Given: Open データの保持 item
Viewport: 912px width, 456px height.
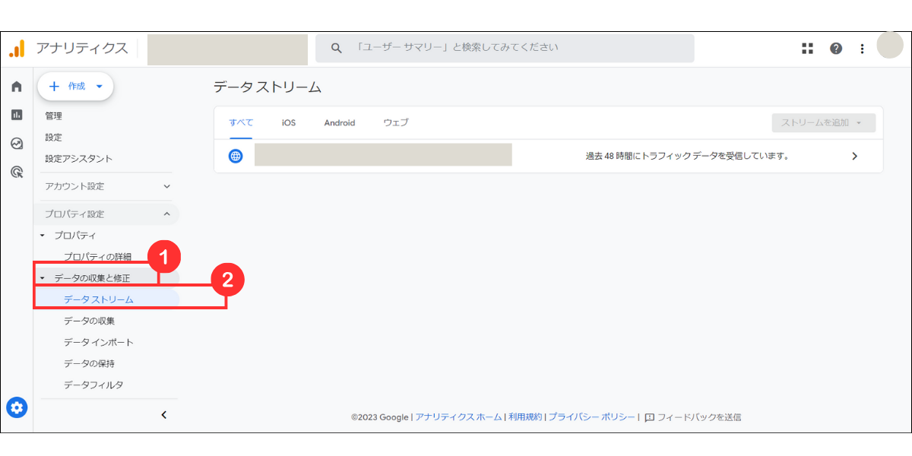Looking at the screenshot, I should tap(90, 363).
